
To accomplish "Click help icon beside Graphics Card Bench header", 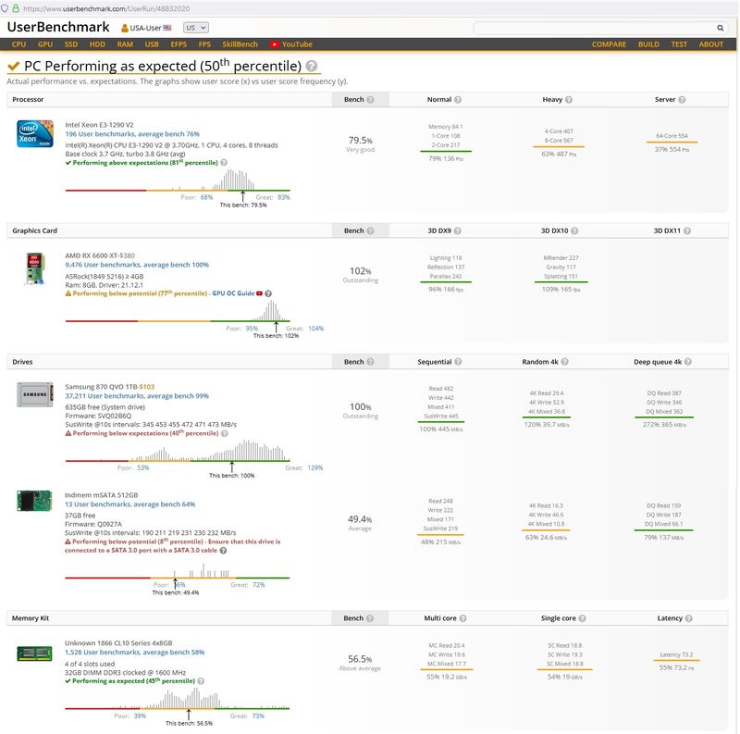I will [371, 231].
